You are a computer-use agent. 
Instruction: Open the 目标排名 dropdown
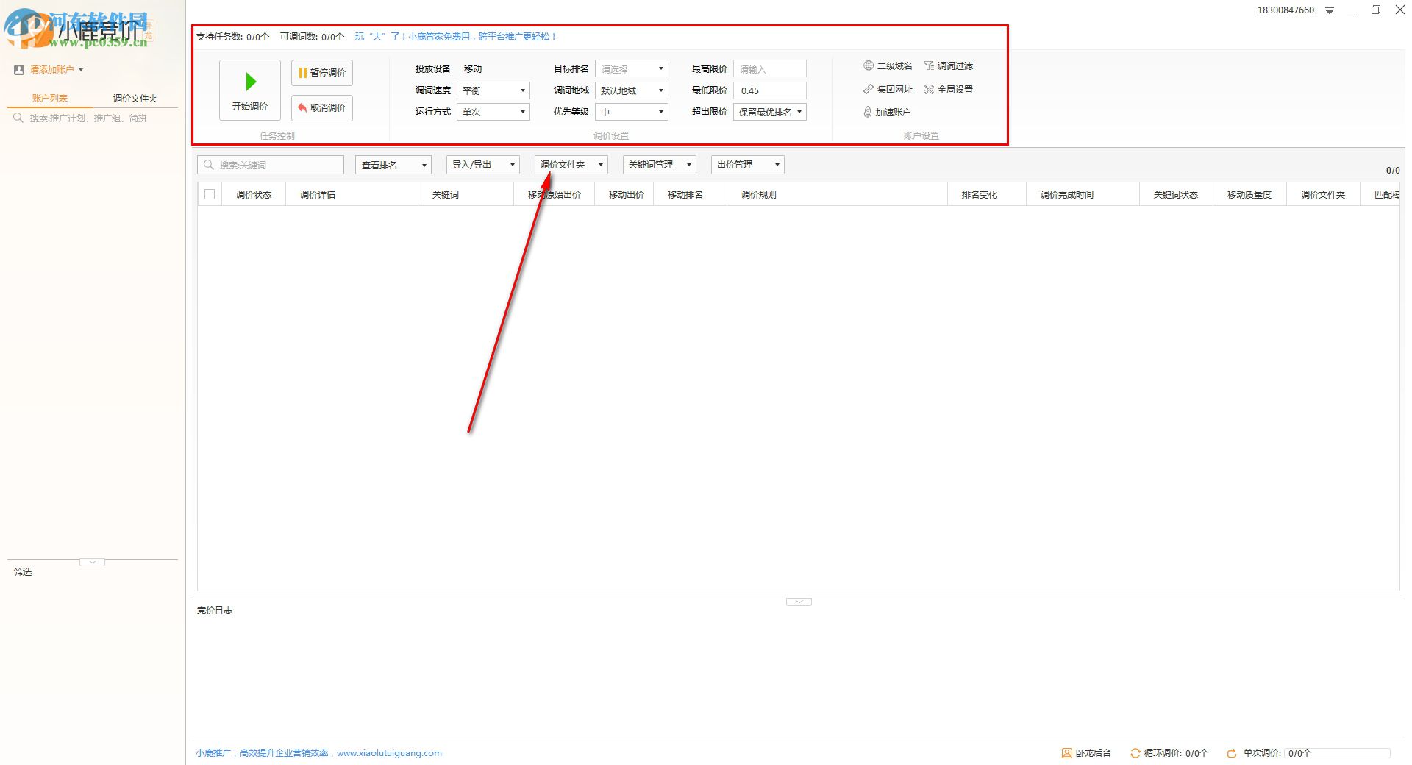click(x=632, y=69)
